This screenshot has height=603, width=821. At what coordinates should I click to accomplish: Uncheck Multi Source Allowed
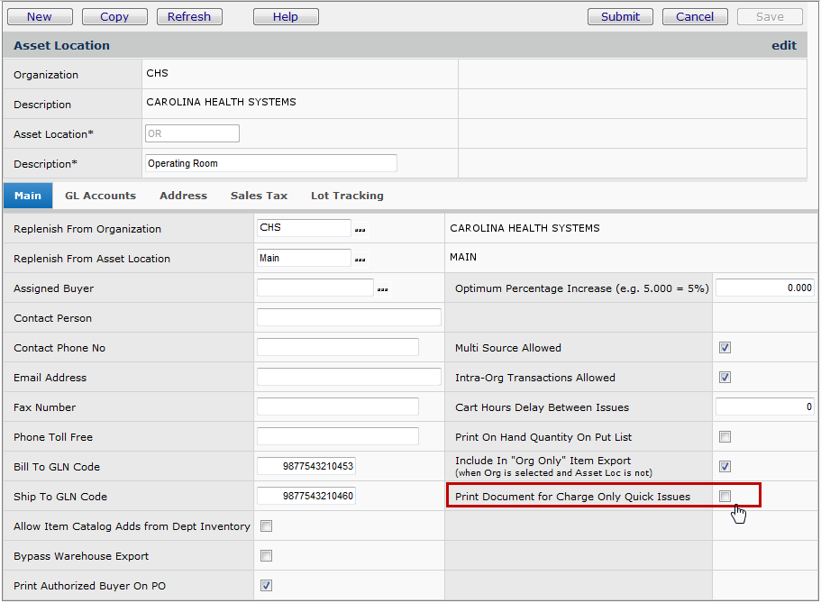tap(725, 348)
